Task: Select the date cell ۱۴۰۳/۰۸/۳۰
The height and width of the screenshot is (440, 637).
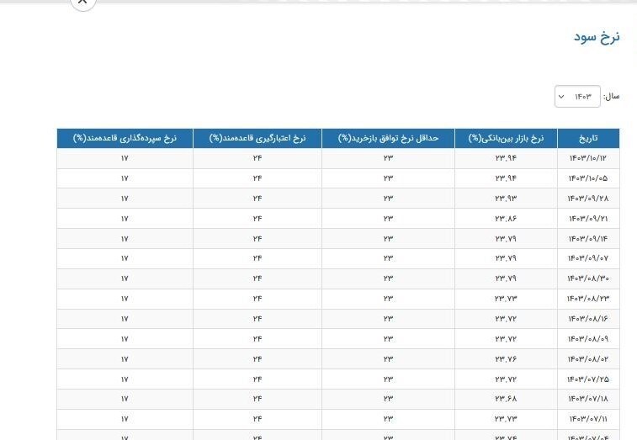Action: [588, 278]
